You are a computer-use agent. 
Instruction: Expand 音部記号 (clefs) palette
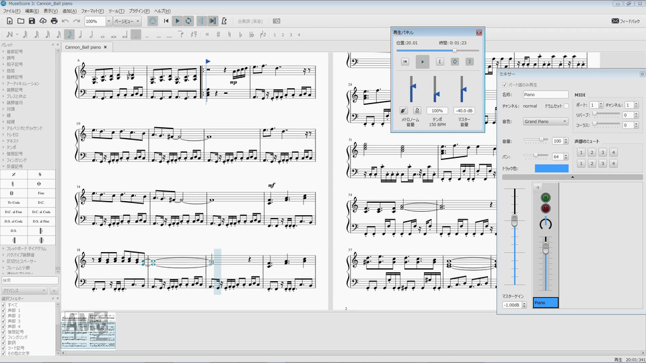(x=14, y=52)
